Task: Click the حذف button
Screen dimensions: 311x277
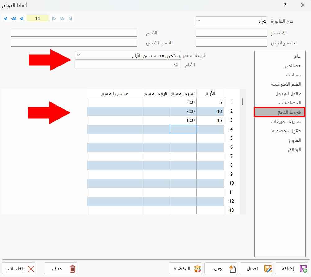Action: 61,269
